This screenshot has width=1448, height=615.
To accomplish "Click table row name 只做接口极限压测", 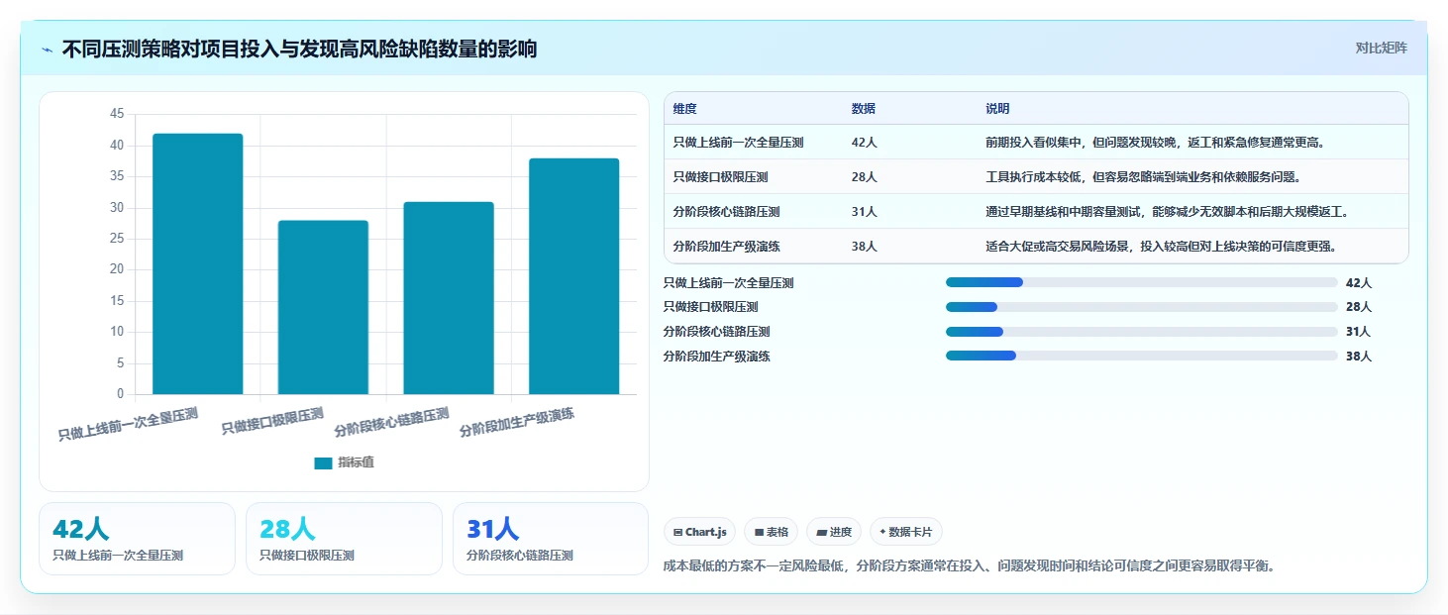I will [x=720, y=177].
